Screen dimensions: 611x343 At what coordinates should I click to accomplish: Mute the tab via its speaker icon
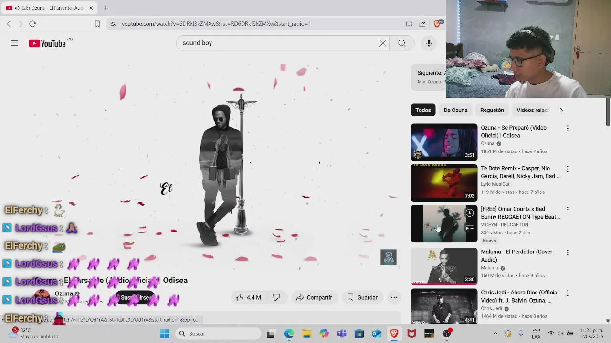(x=17, y=8)
